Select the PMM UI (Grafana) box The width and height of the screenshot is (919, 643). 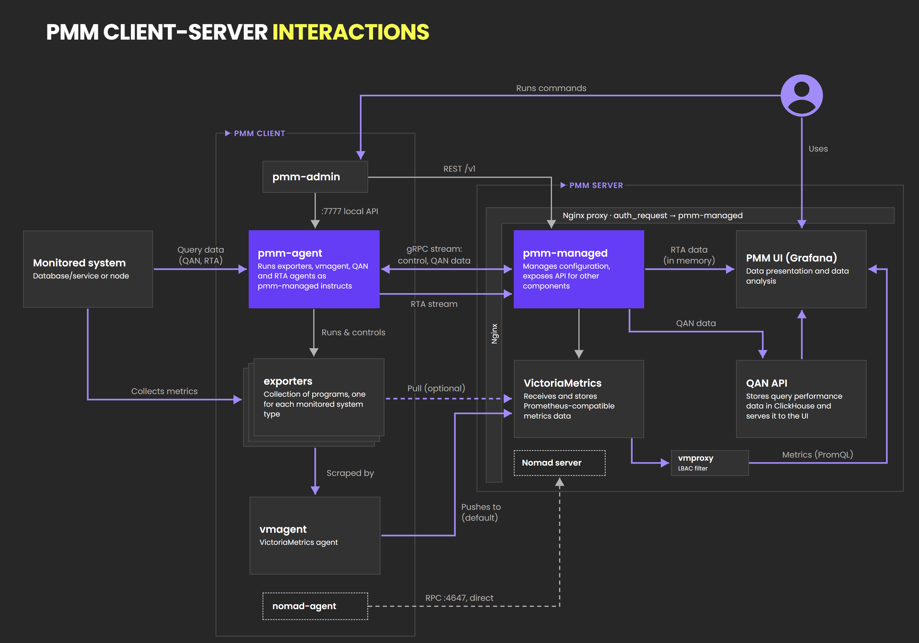point(801,269)
